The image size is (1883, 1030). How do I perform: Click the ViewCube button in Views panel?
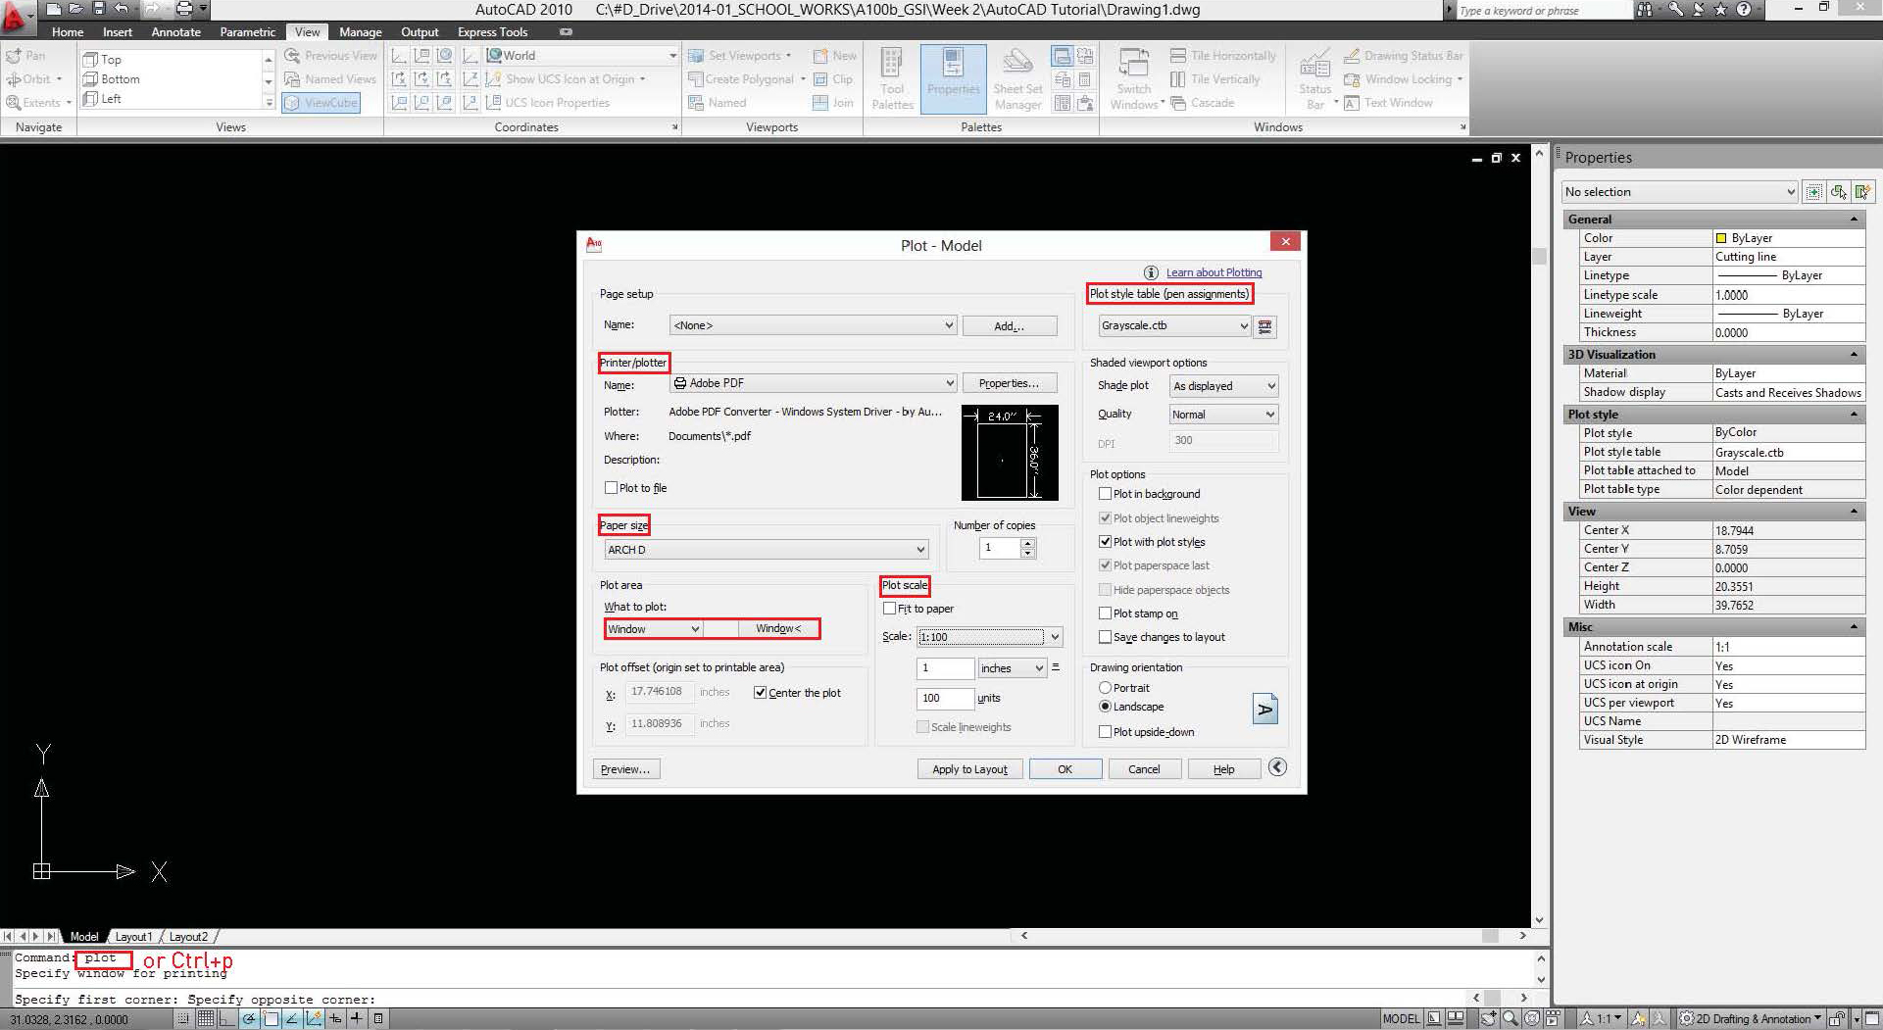(x=321, y=103)
